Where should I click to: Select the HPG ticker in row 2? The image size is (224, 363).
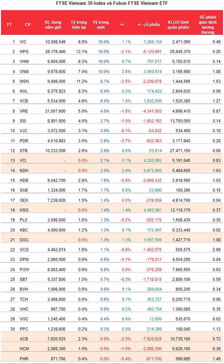(24, 52)
